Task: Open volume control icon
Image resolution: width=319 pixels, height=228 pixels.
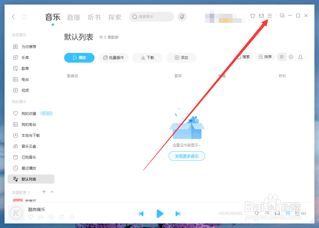Action: (257, 213)
